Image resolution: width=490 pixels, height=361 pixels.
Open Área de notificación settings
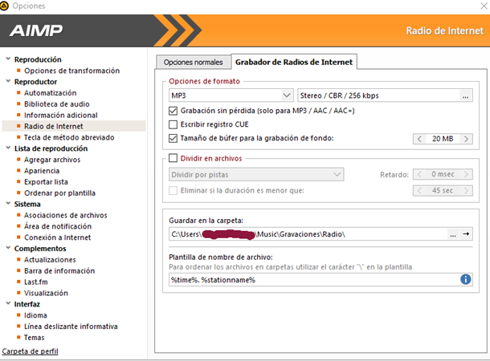58,226
